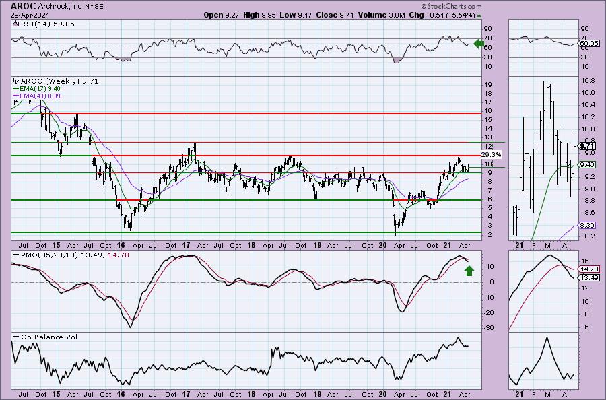Click the -30 label on PMO axis

coord(489,328)
